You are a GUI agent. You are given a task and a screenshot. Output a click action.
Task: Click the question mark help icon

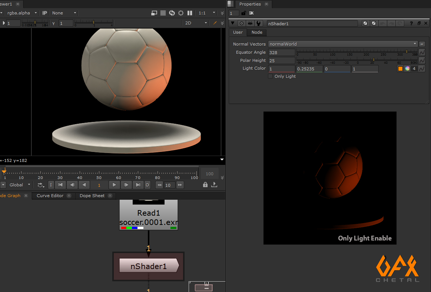click(411, 23)
